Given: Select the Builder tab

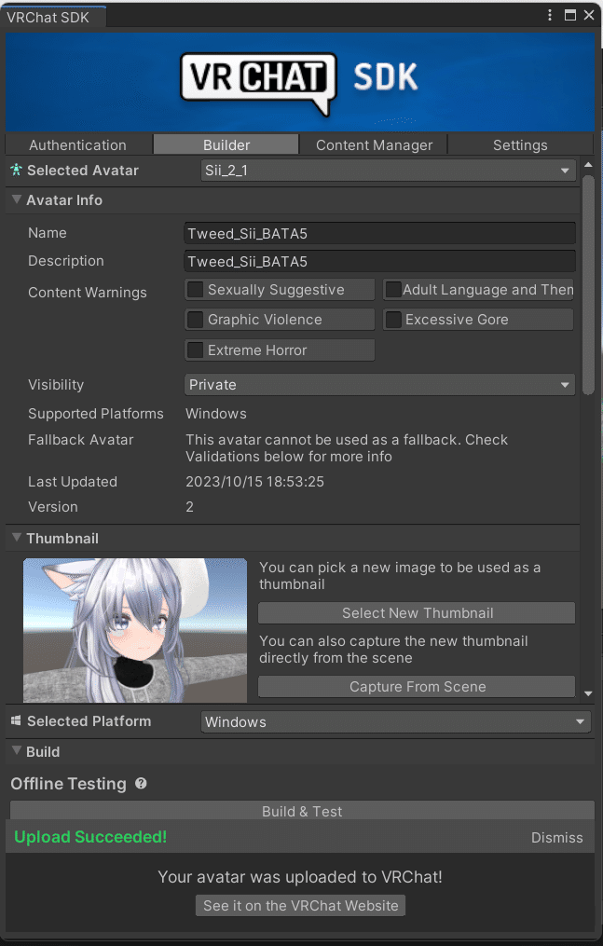Looking at the screenshot, I should [226, 144].
